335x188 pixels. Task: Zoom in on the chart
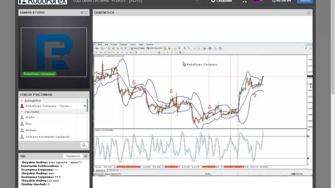pyautogui.click(x=185, y=48)
